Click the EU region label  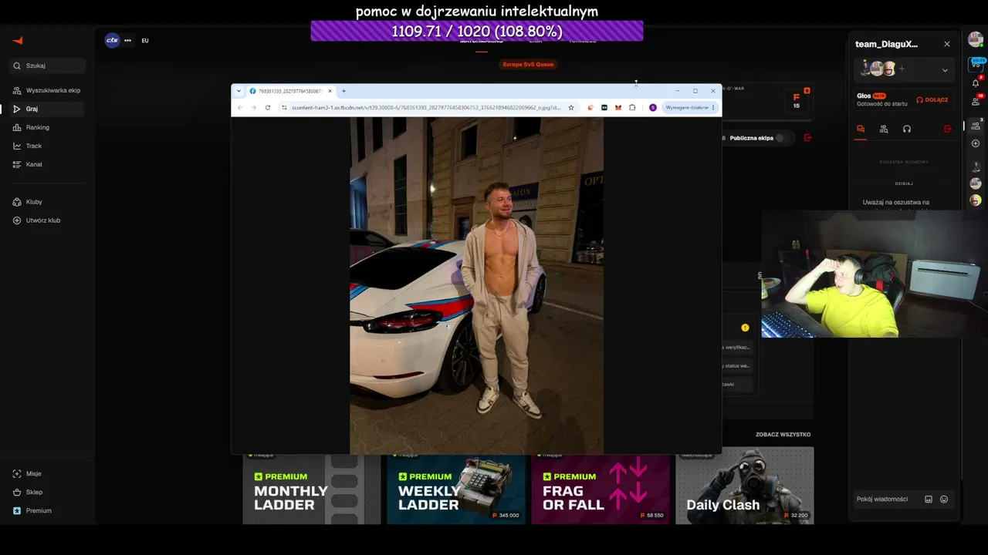tap(145, 41)
